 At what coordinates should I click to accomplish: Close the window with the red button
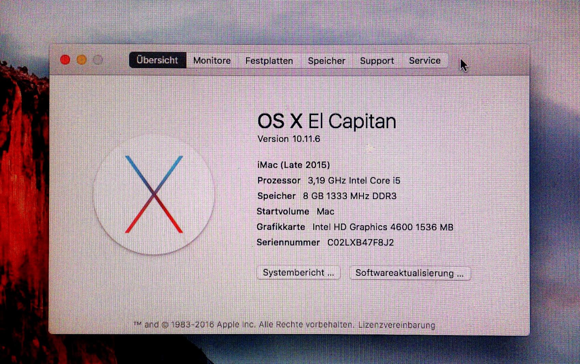tap(65, 60)
